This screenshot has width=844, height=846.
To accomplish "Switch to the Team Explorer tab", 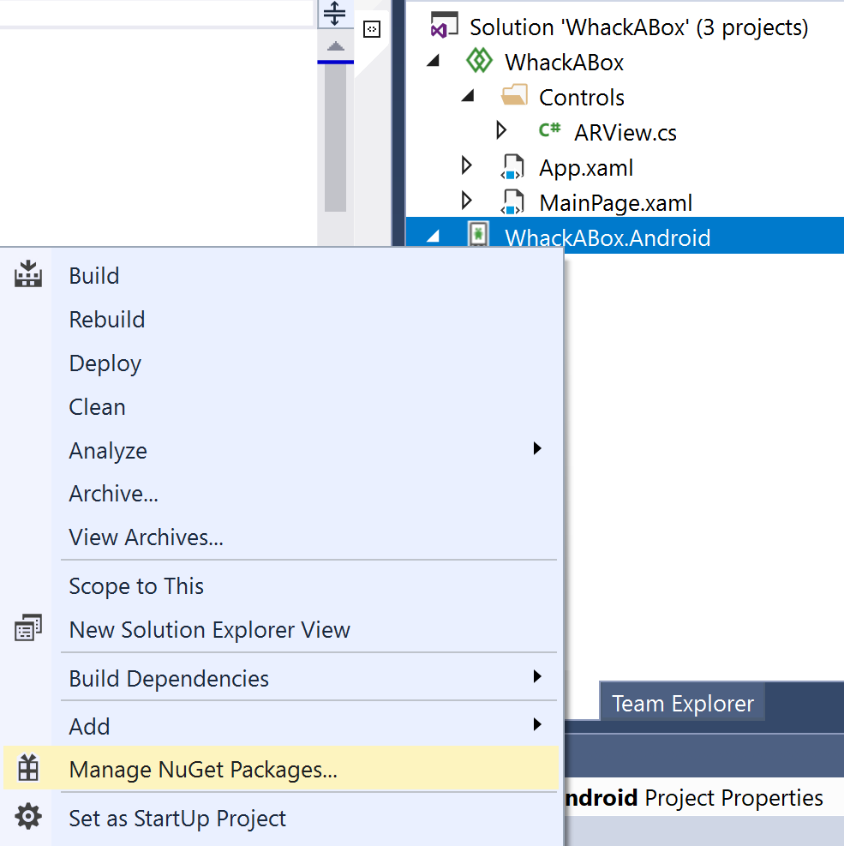I will pyautogui.click(x=683, y=704).
